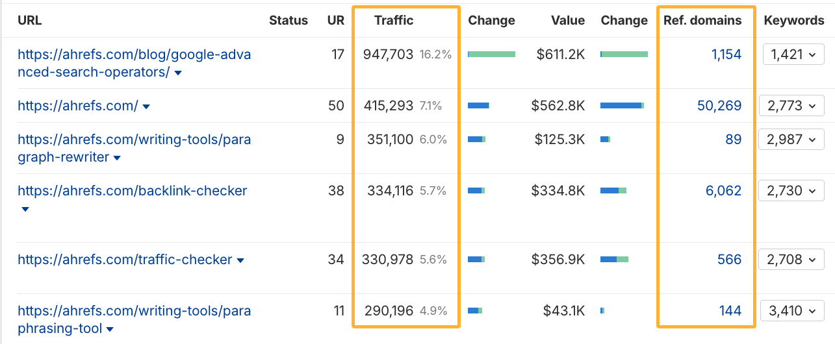The height and width of the screenshot is (344, 835).
Task: Open the ahrefs.com/backlink-checker link
Action: pos(133,191)
